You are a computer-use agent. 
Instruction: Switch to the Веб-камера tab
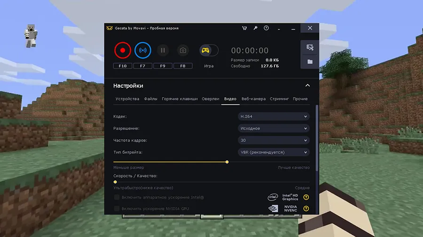253,99
